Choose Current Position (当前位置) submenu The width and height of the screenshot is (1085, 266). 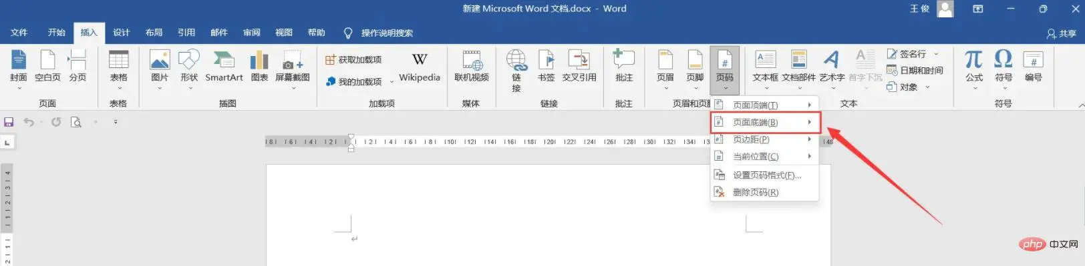pos(764,157)
